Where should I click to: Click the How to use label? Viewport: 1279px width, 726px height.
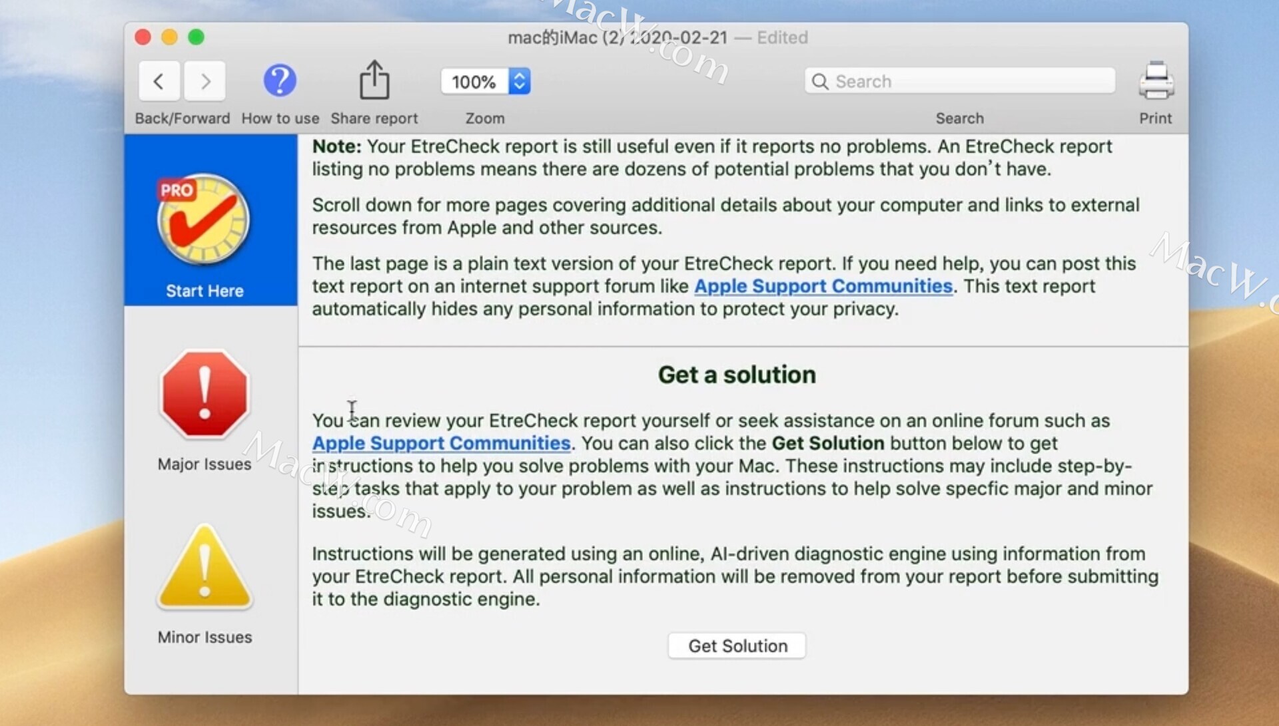click(x=280, y=118)
